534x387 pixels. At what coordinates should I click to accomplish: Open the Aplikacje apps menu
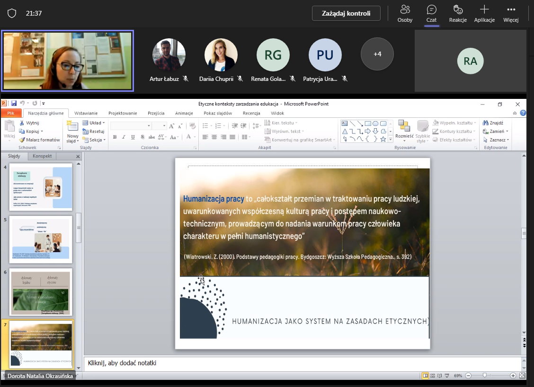tap(484, 13)
